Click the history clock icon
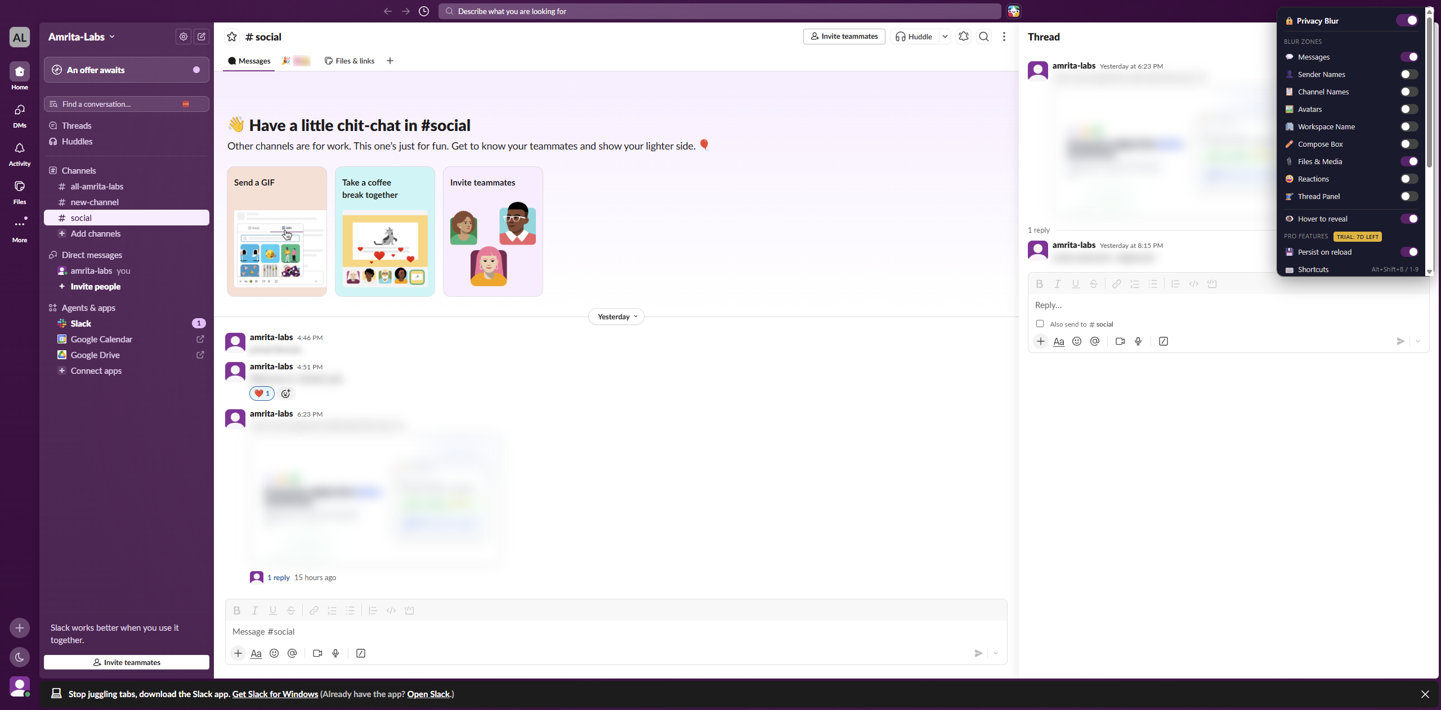Screen dimensions: 1441x710 pyautogui.click(x=424, y=11)
